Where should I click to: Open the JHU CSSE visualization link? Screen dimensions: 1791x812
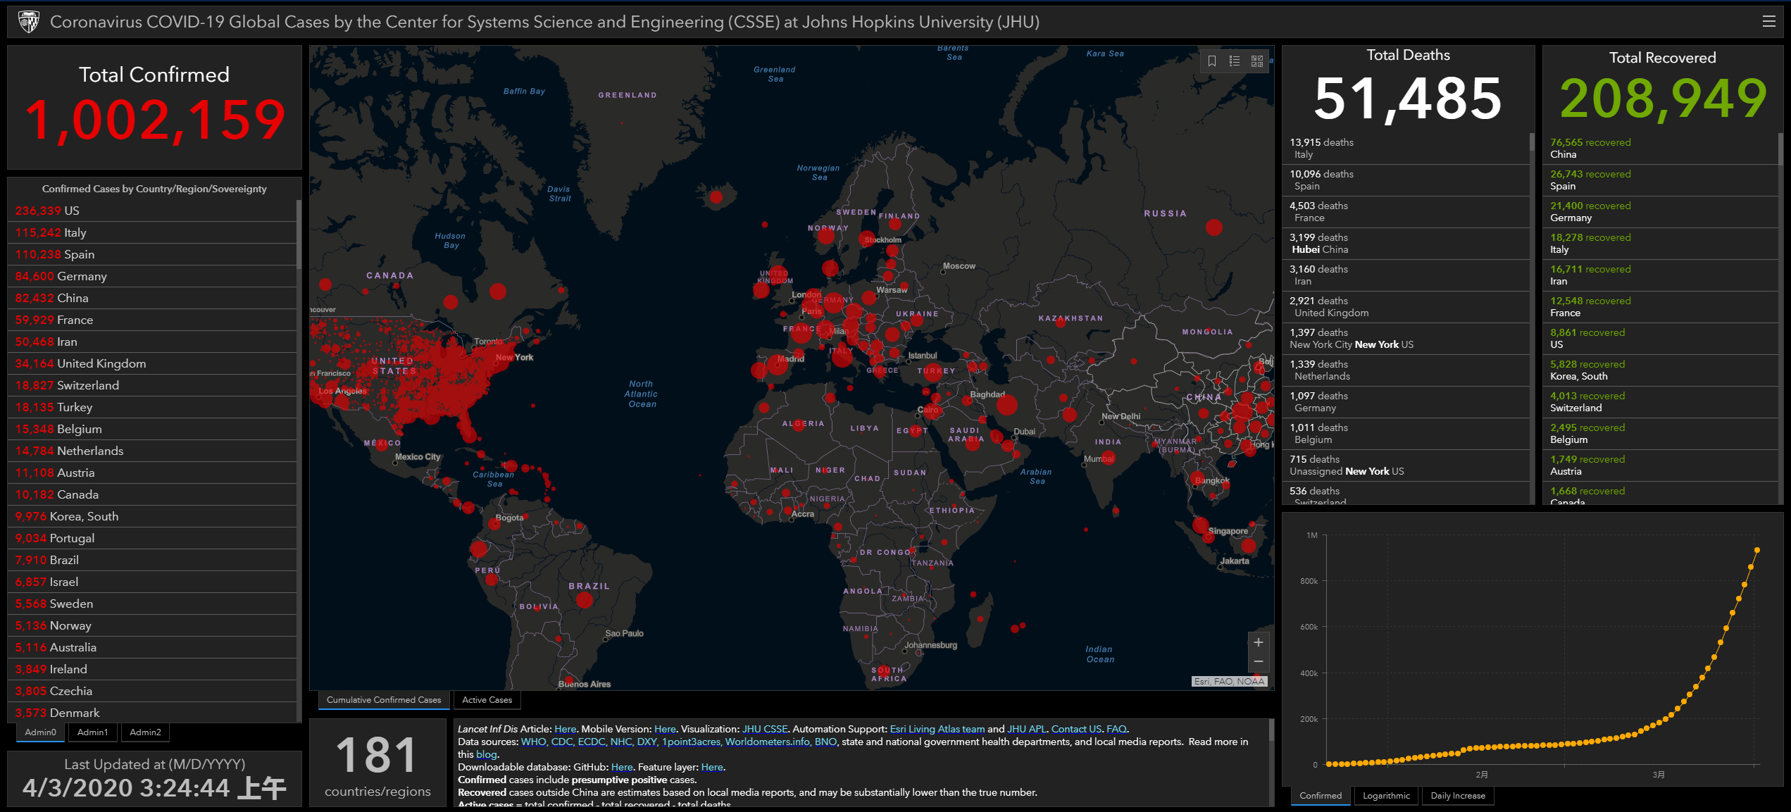(x=765, y=729)
